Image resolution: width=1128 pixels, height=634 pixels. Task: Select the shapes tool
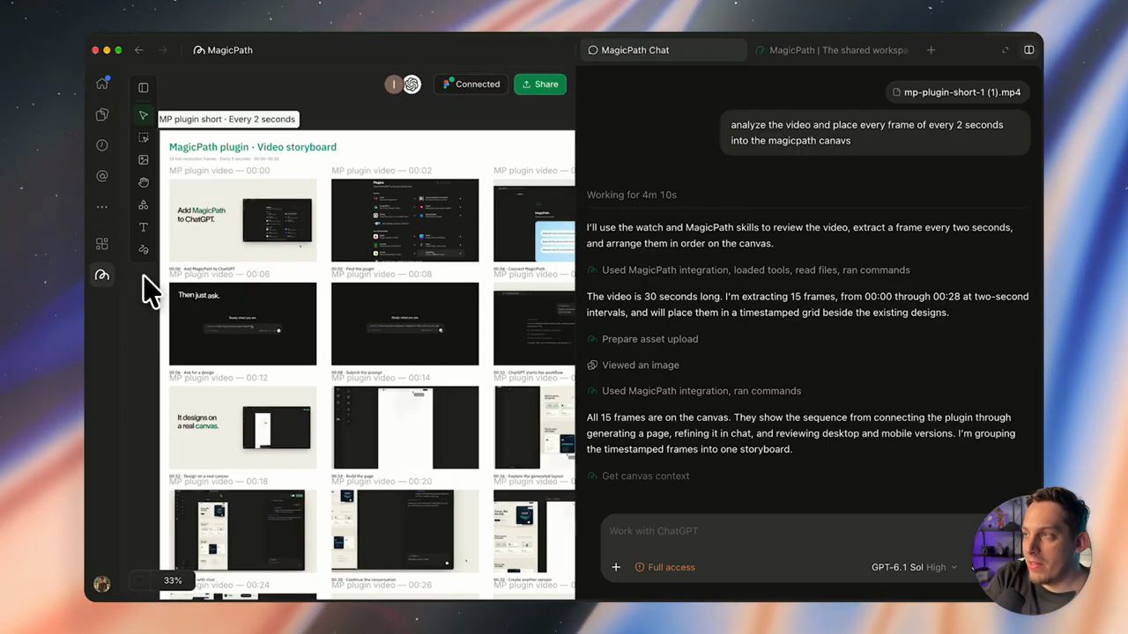pos(144,205)
